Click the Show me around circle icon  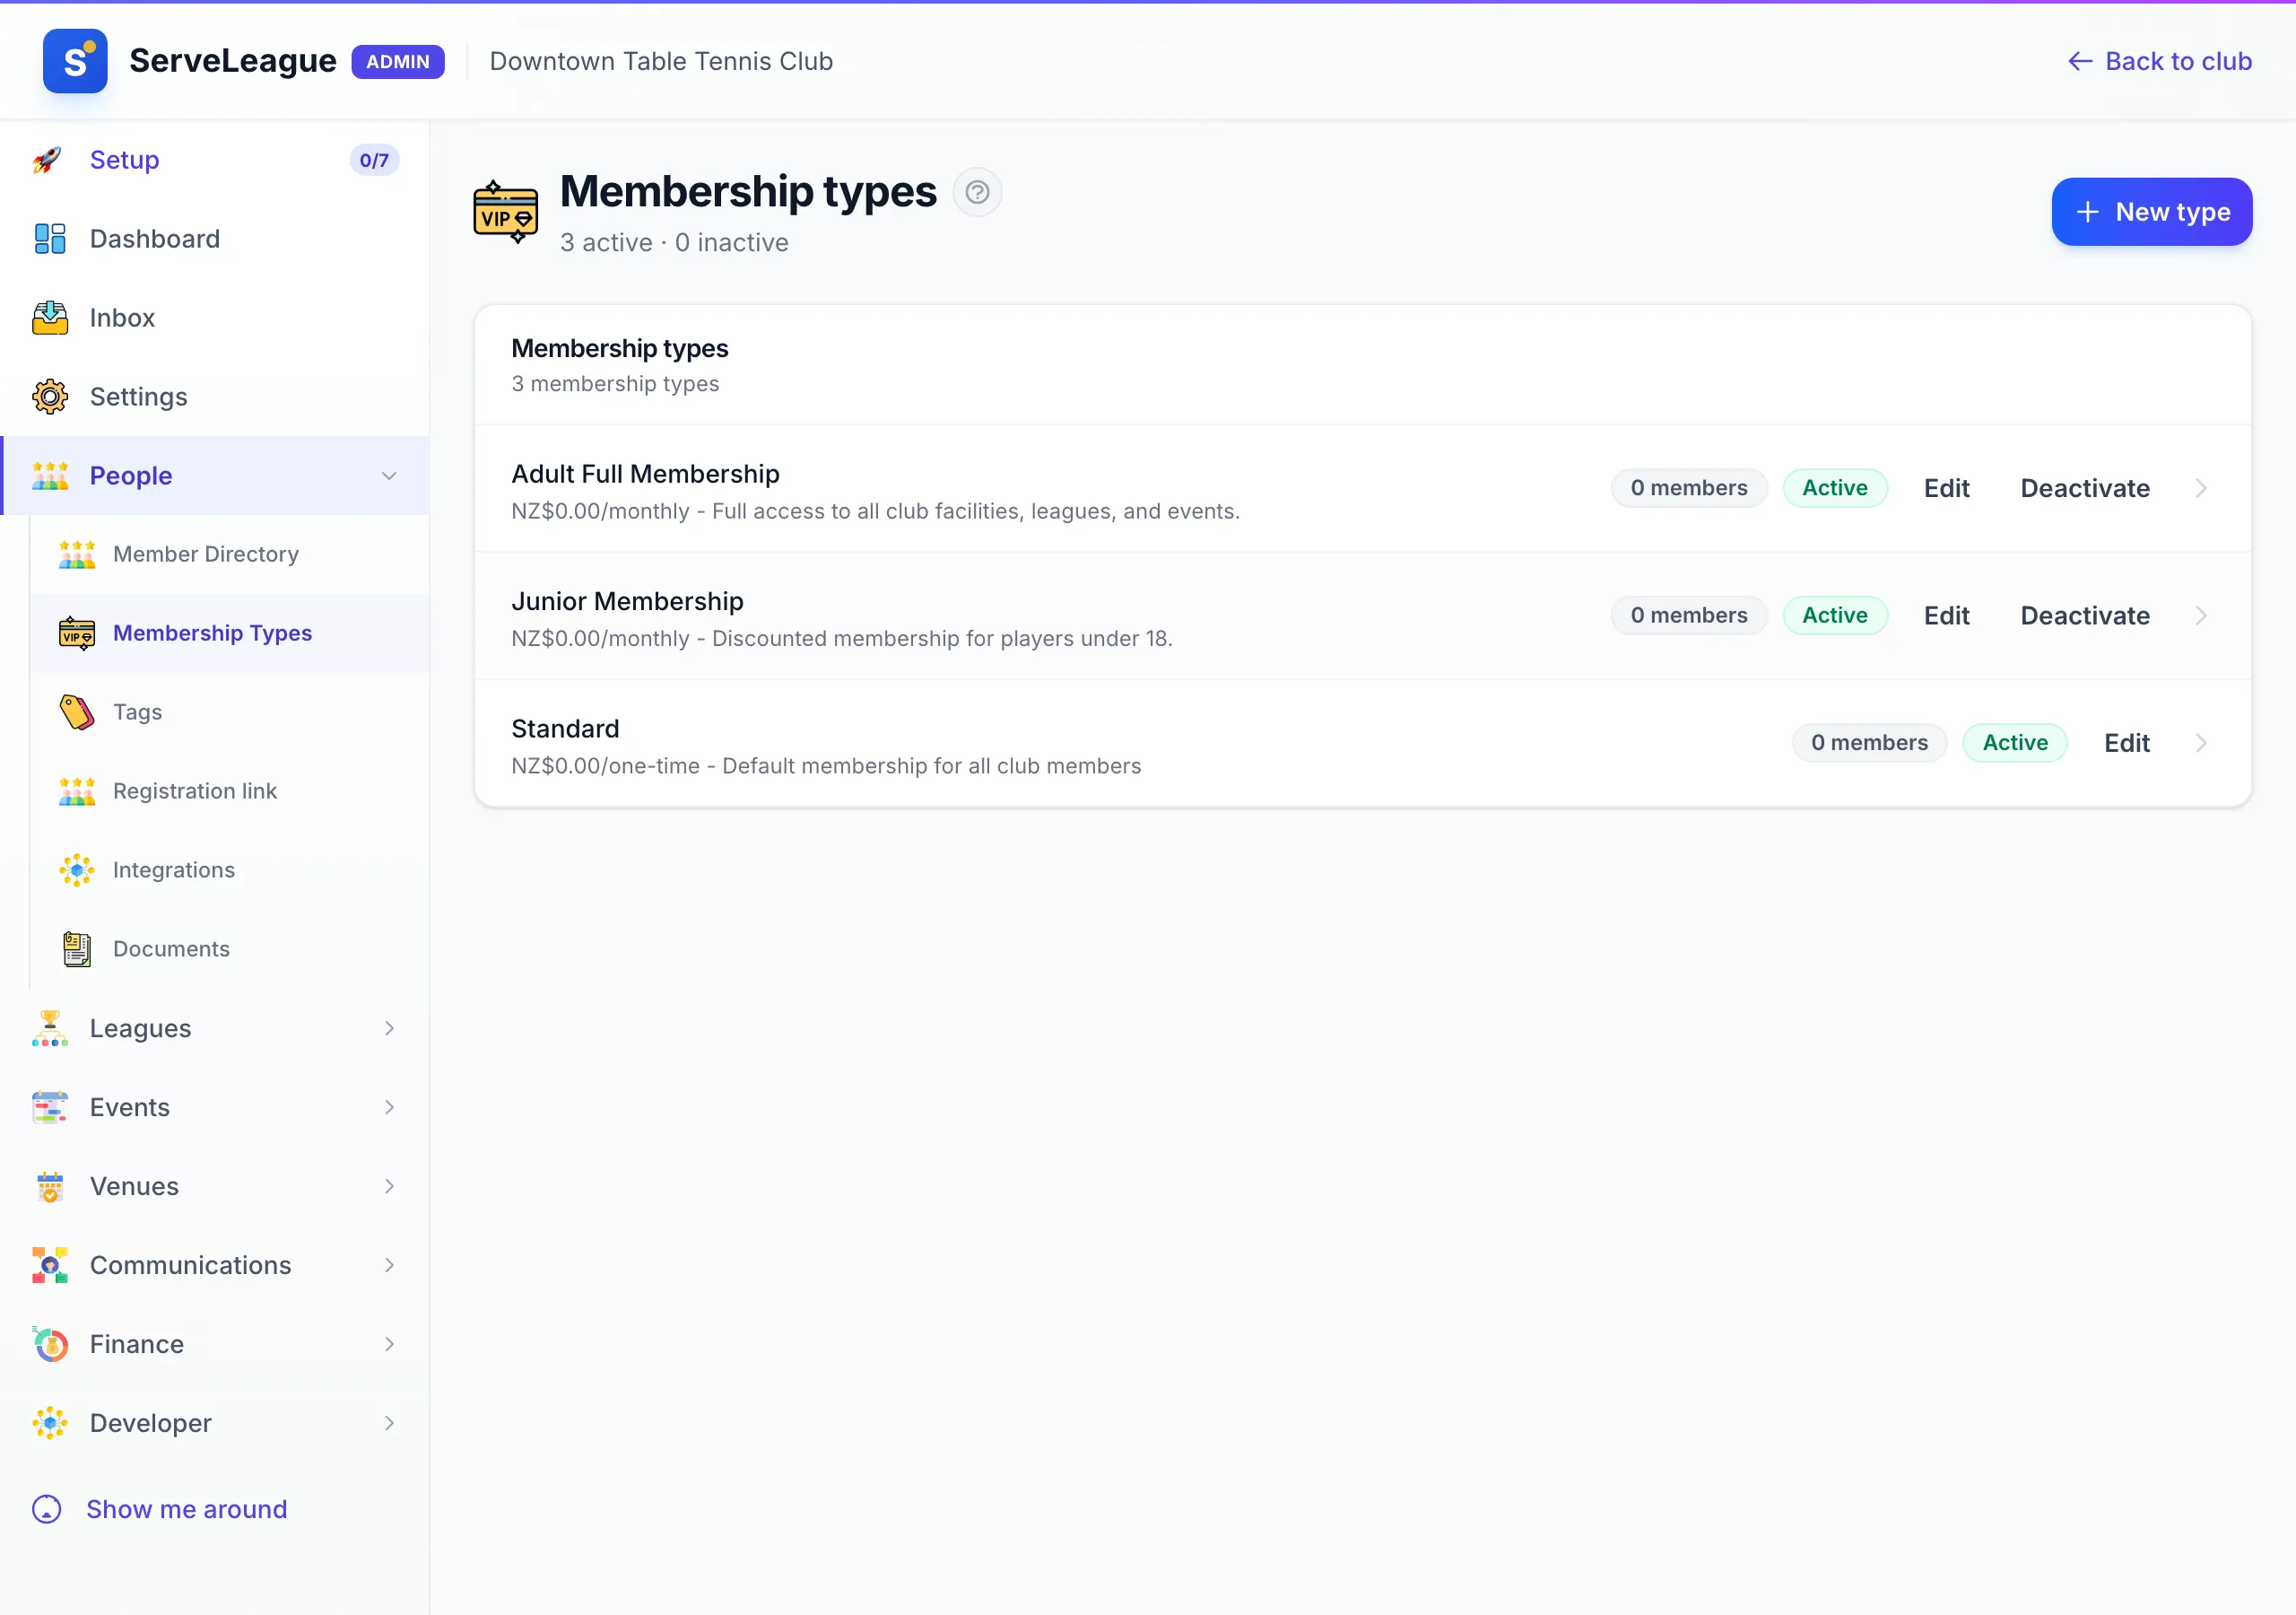47,1510
